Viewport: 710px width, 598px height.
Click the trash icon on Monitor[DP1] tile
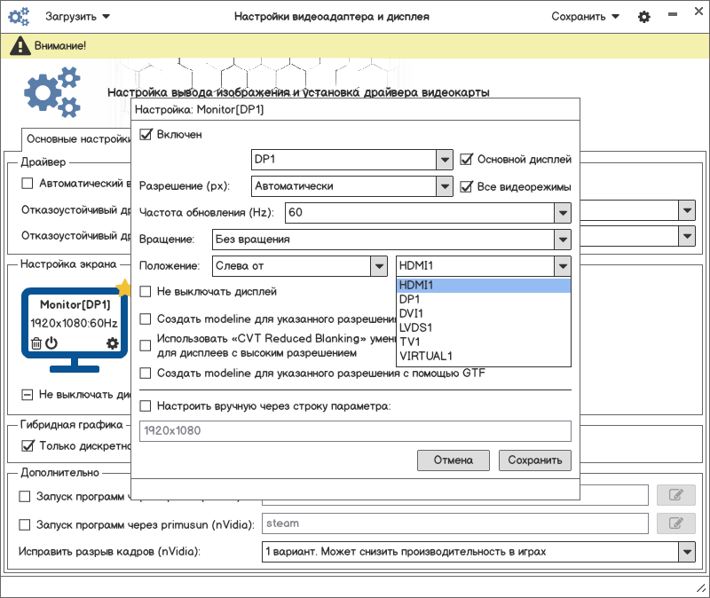click(36, 343)
